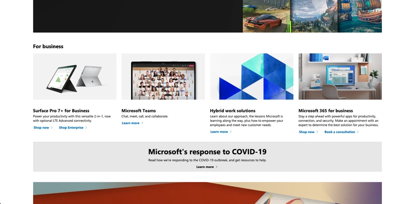Click the For business section heading
Screen dimensions: 415x204
(48, 47)
